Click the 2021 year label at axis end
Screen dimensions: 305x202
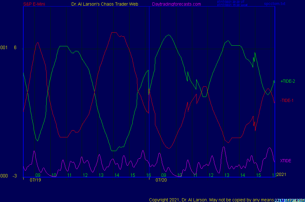tap(281, 174)
